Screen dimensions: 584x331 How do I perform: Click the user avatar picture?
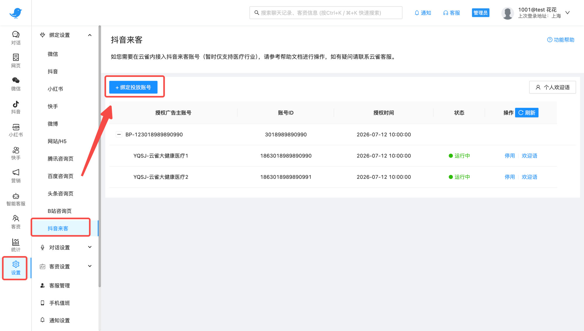507,13
